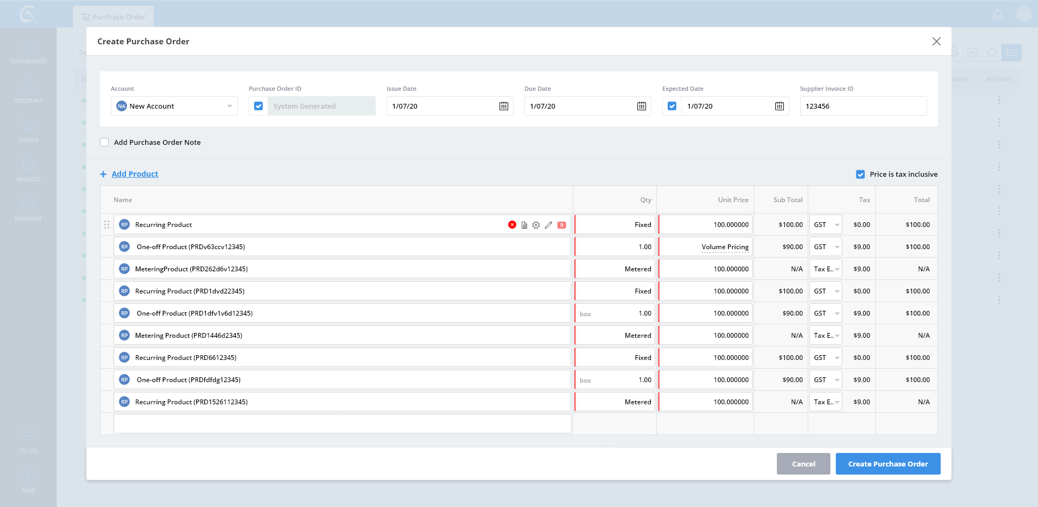Viewport: 1038px width, 507px height.
Task: Click the drag handle on first product row
Action: click(107, 225)
